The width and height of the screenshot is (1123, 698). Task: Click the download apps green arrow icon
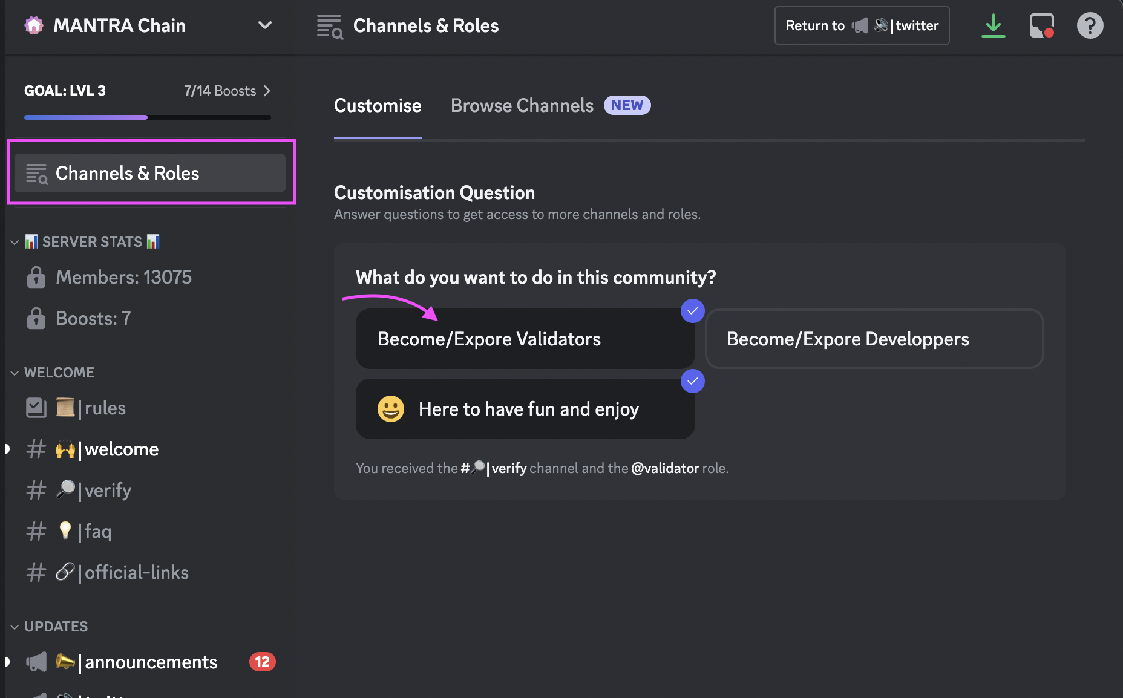pos(993,26)
